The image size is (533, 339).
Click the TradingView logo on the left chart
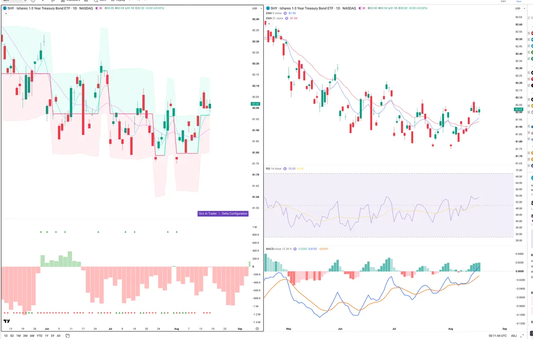[x=7, y=321]
